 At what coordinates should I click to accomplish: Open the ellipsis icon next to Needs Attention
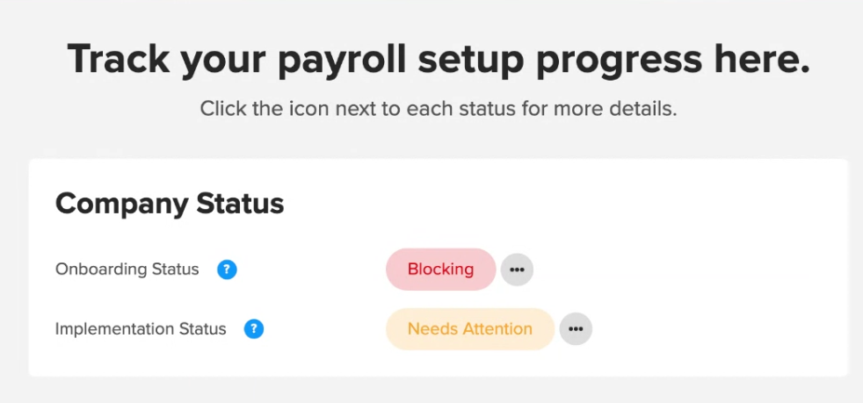point(576,328)
